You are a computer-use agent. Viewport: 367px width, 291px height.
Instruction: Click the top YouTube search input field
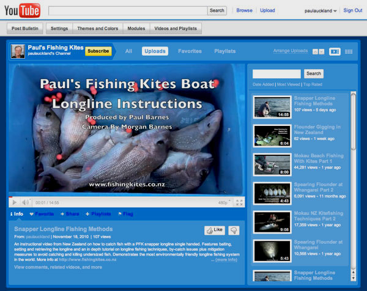click(128, 11)
